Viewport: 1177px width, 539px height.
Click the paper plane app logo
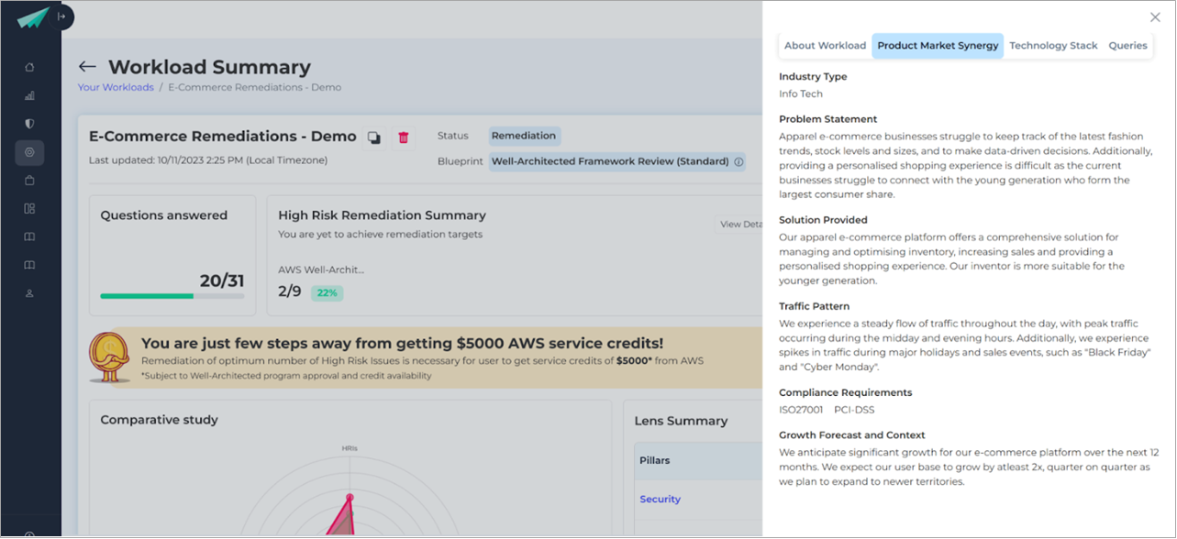pyautogui.click(x=32, y=17)
